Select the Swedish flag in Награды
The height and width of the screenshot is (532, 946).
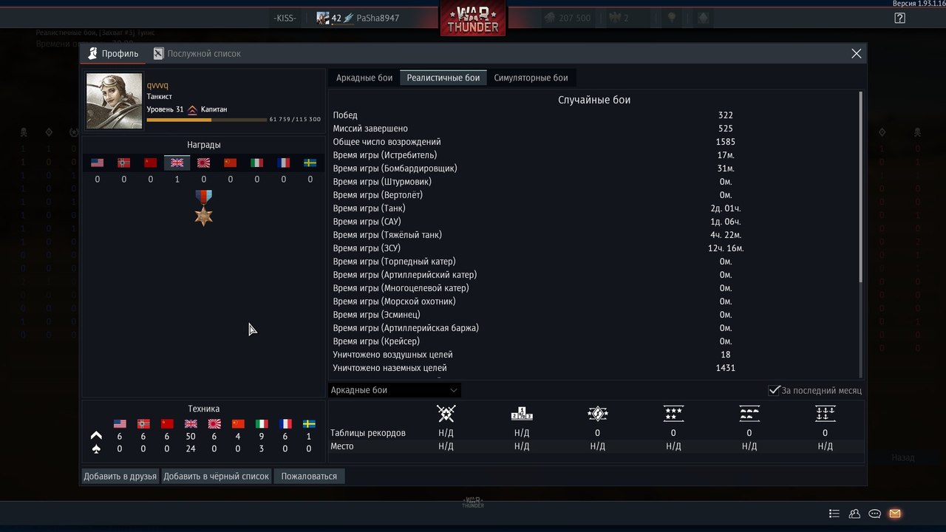click(310, 163)
